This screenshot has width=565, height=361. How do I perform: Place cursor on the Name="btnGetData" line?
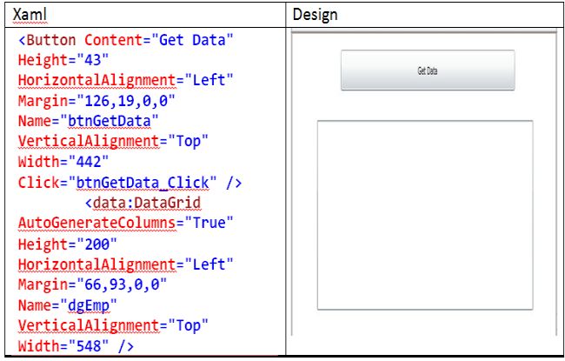[88, 122]
